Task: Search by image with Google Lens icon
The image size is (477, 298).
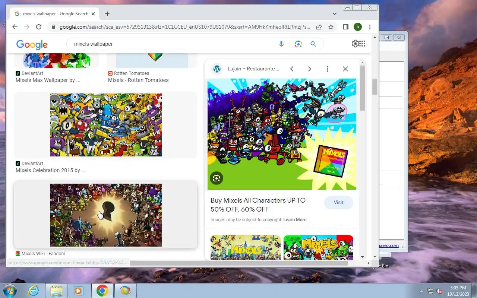Action: tap(298, 44)
